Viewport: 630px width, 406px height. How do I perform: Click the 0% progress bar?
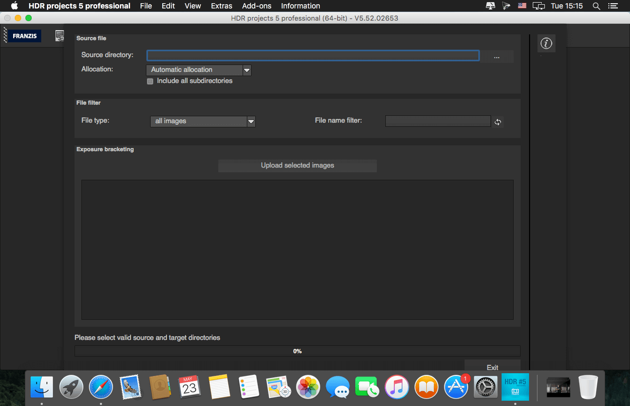pyautogui.click(x=298, y=351)
